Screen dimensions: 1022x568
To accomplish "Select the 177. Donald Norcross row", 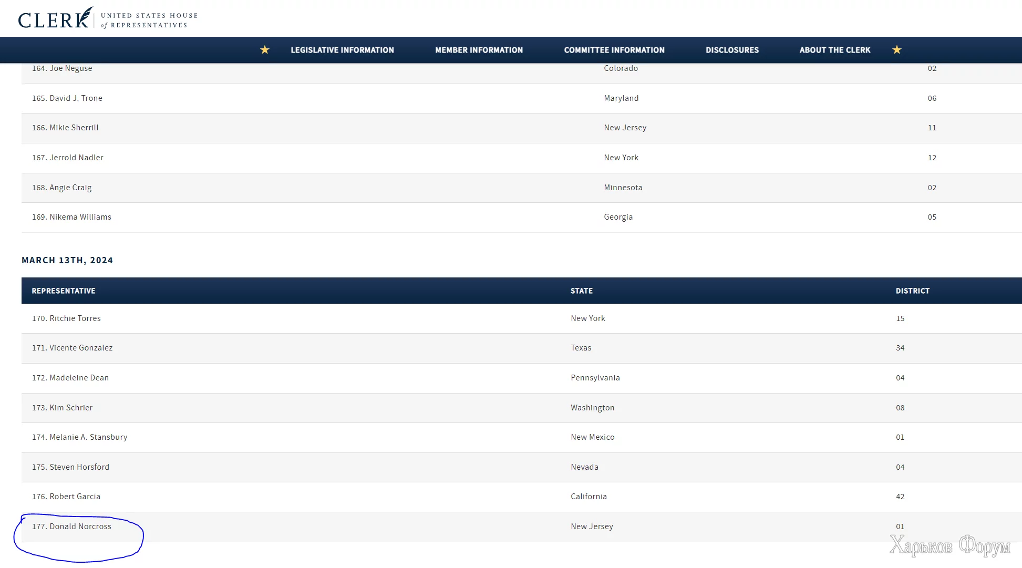I will [71, 526].
